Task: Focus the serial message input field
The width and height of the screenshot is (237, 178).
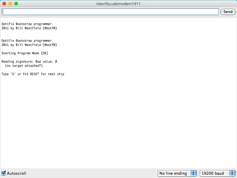Action: click(x=110, y=12)
